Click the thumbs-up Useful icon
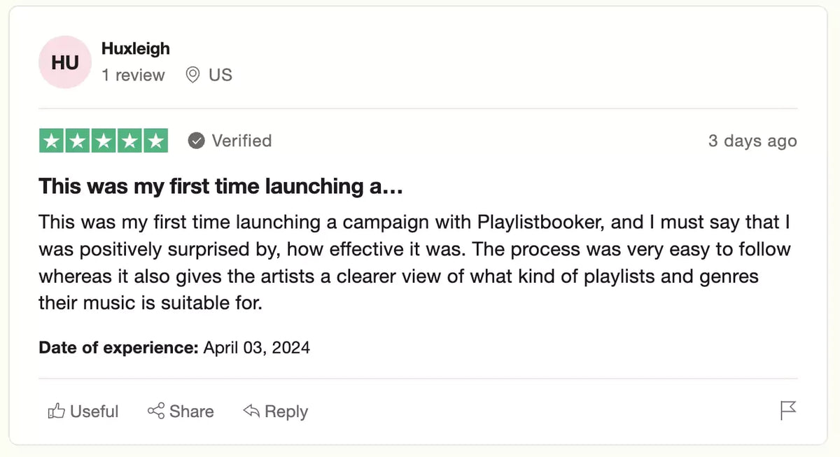The width and height of the screenshot is (840, 457). [x=56, y=412]
